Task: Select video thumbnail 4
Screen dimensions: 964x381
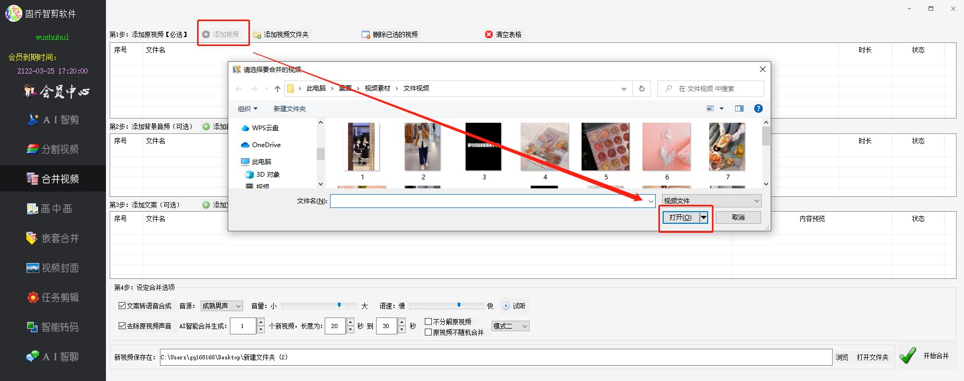Action: point(545,147)
